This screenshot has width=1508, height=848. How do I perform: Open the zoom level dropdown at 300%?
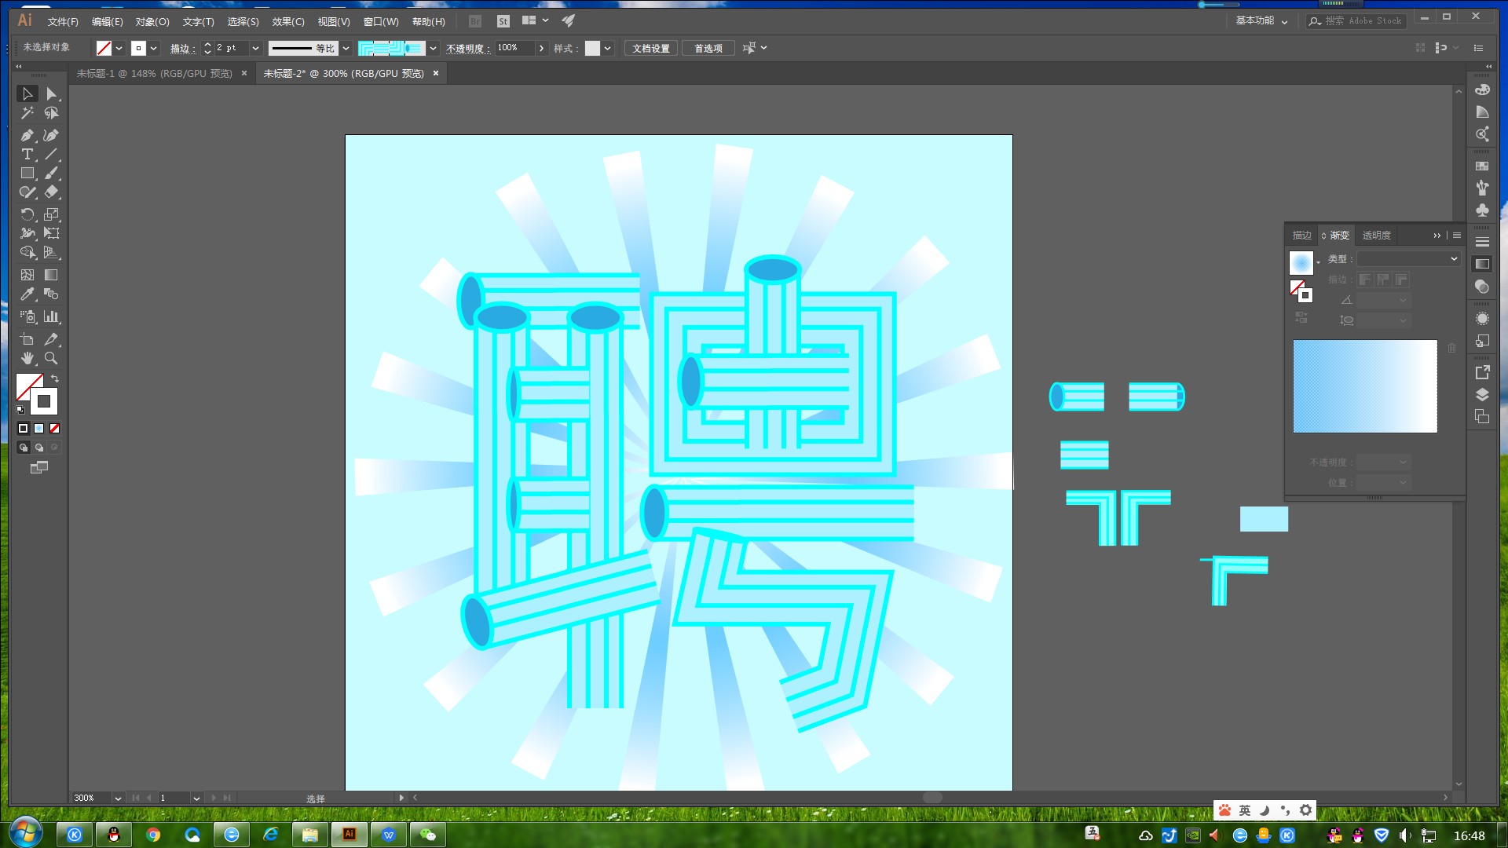coord(118,798)
